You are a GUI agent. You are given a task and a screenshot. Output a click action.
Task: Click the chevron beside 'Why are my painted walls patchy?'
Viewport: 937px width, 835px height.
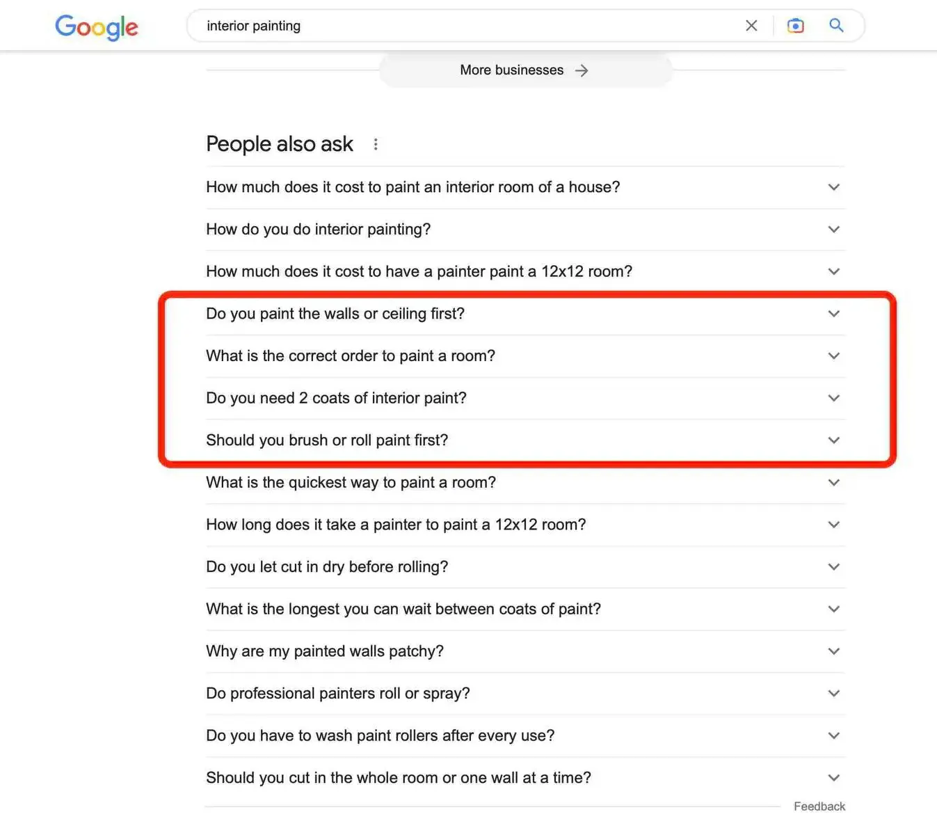click(833, 651)
